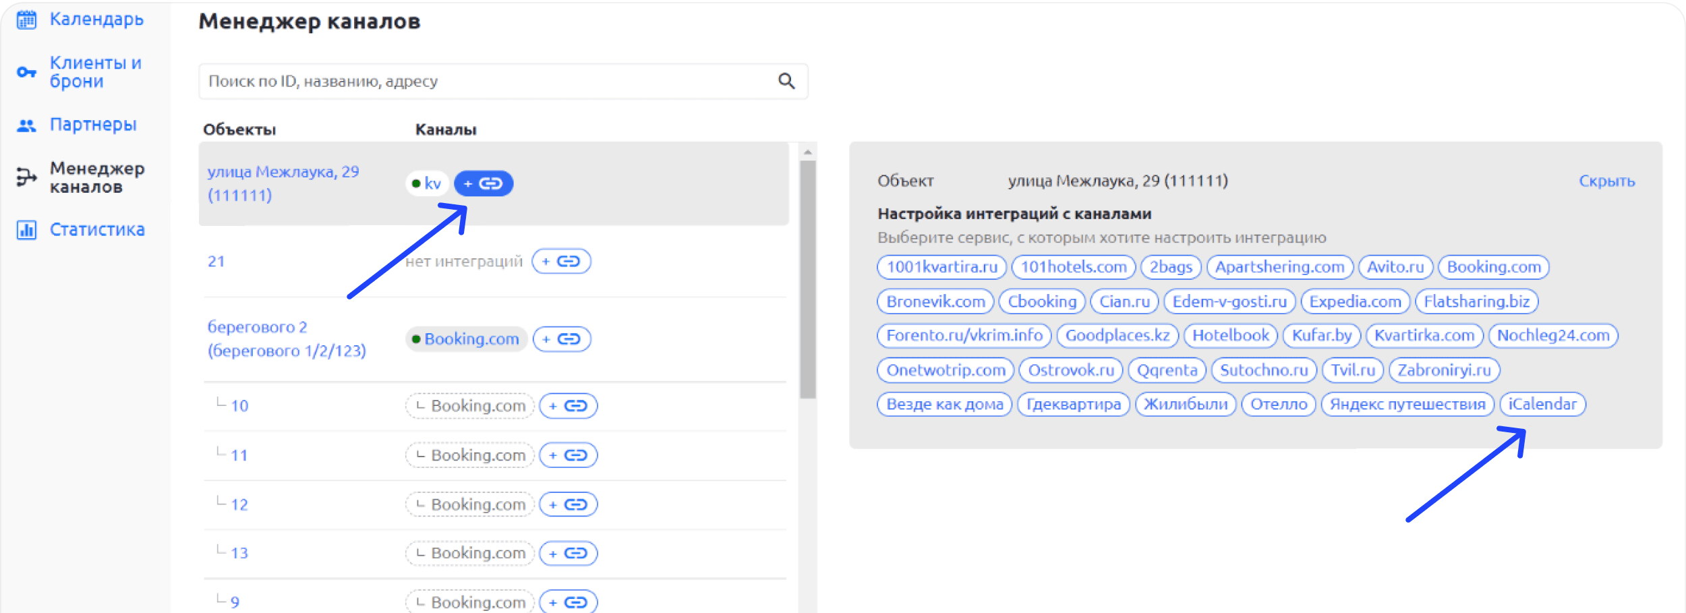Open object улица Межлаука, 29 (111111)
Screen dimensions: 1686x613
(283, 183)
